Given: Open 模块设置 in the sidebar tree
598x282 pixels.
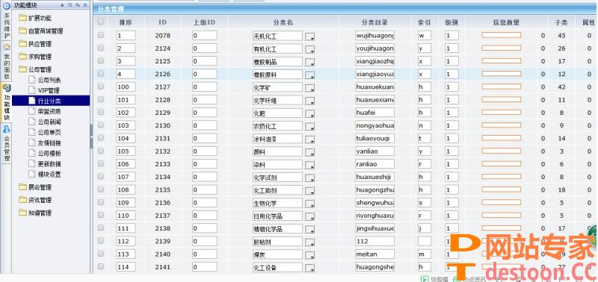Looking at the screenshot, I should pos(49,175).
